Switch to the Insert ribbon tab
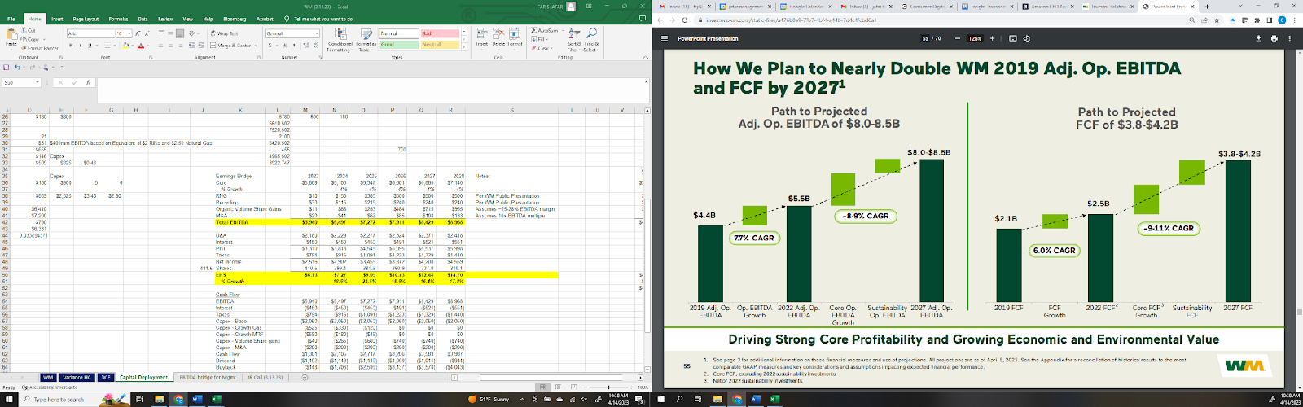 pos(57,19)
